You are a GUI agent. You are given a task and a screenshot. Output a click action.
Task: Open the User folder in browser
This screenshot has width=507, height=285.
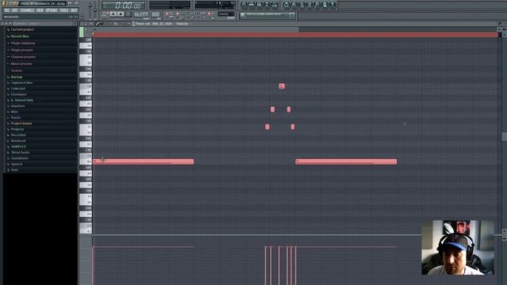point(14,170)
